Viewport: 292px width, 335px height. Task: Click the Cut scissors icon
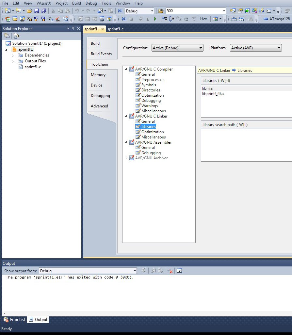pos(53,11)
